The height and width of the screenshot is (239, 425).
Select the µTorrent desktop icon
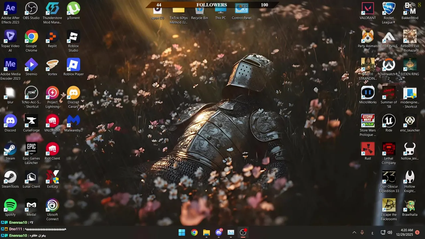[73, 11]
